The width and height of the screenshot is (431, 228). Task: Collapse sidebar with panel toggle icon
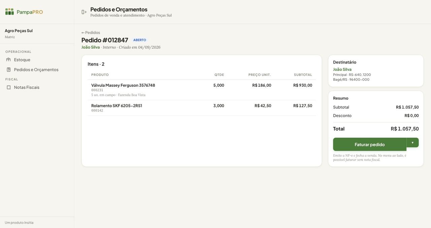84,12
